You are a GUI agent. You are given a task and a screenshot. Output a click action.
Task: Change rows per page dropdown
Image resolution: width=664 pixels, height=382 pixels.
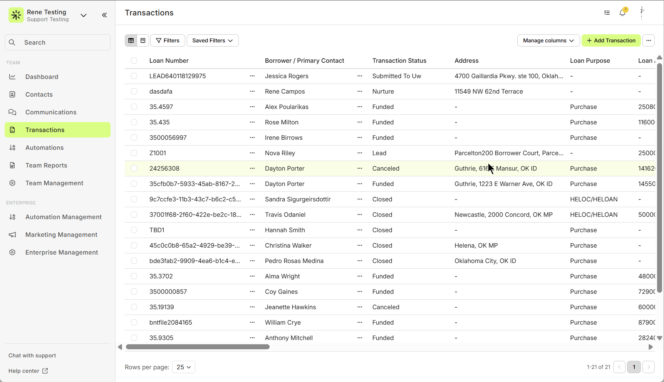click(184, 367)
